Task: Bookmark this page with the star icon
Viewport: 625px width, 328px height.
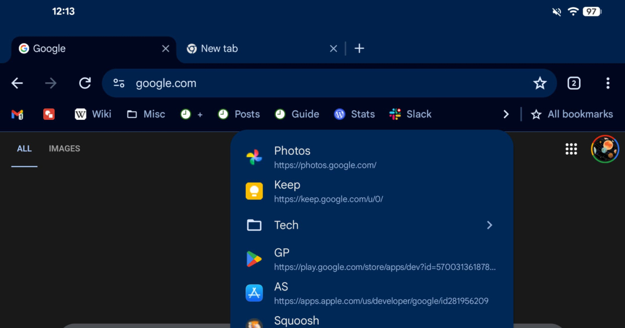Action: point(540,83)
